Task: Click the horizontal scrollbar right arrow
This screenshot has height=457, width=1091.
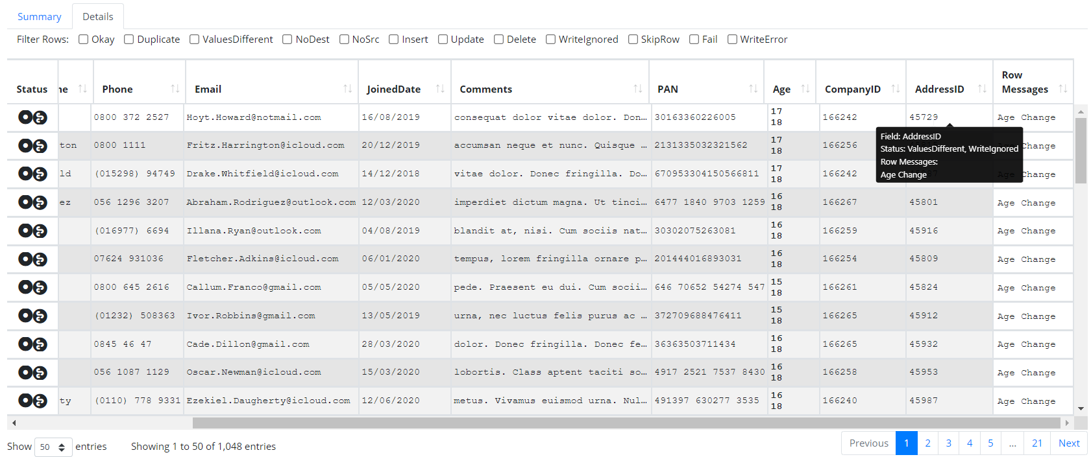Action: (1067, 423)
